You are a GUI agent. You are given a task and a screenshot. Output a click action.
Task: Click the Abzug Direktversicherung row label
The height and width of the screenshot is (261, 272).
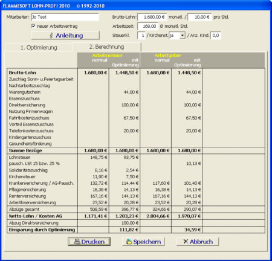pos(33,223)
